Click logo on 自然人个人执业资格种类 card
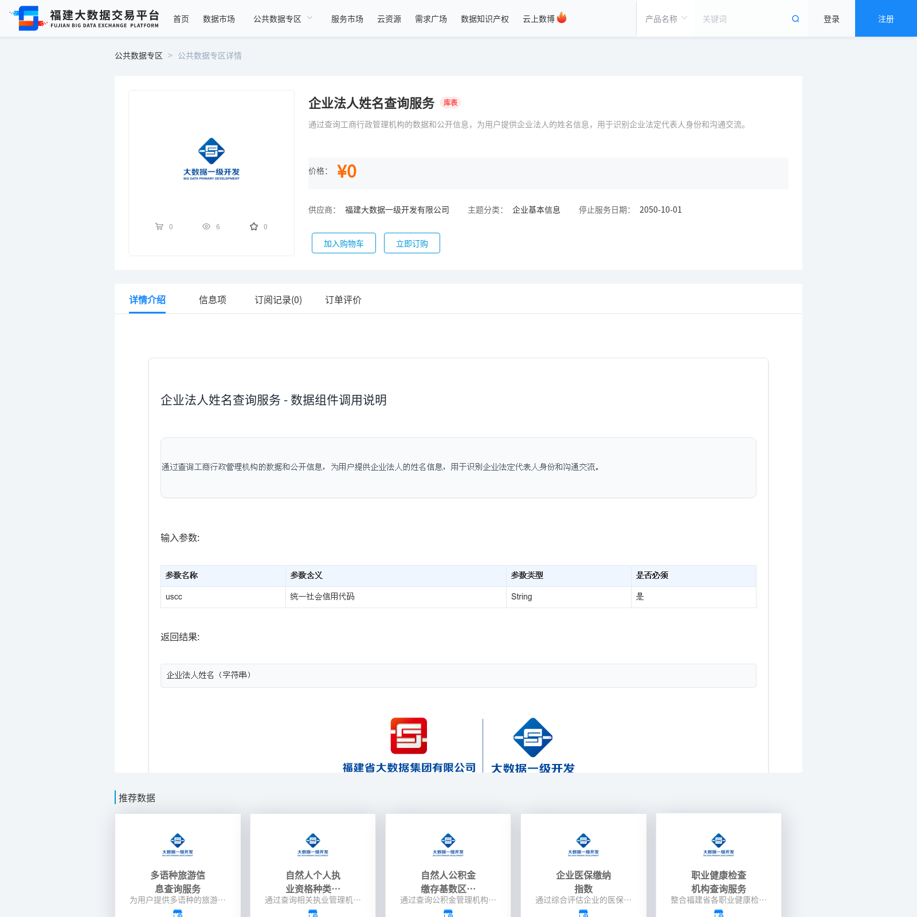This screenshot has height=917, width=917. coord(313,844)
